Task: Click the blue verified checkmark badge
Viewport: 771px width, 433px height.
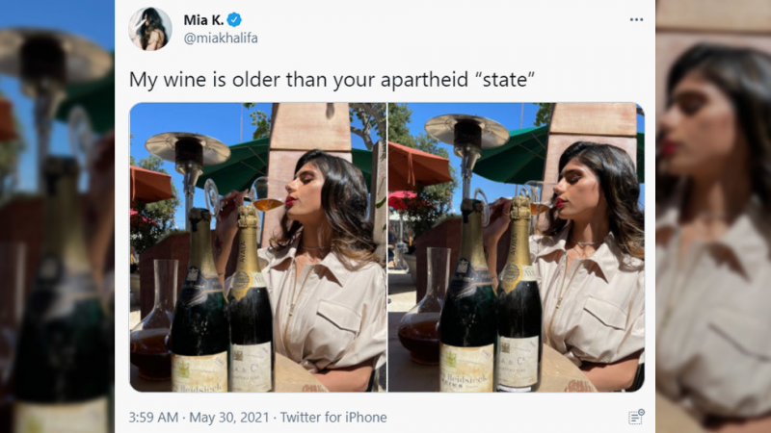Action: (x=234, y=19)
